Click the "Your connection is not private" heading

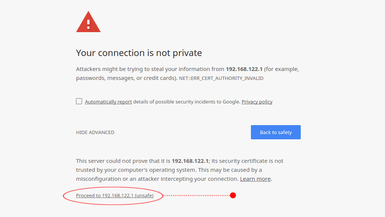[x=139, y=53]
